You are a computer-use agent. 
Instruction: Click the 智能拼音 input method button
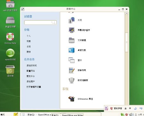coord(116,108)
